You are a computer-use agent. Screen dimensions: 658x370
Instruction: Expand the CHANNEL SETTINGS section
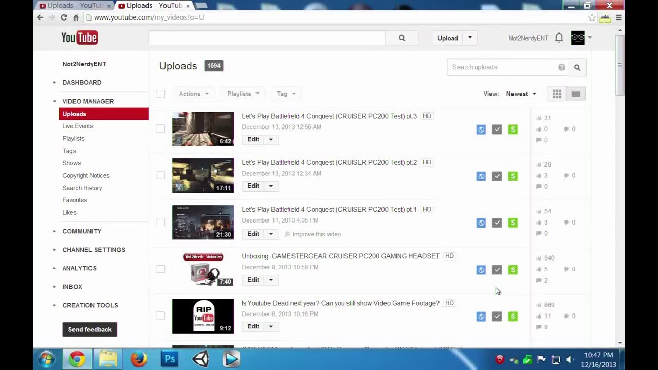click(x=94, y=250)
